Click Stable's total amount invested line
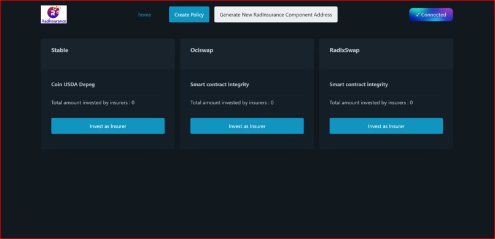The image size is (495, 239). tap(93, 103)
